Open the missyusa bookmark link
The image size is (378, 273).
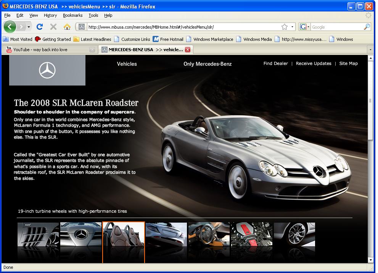point(301,39)
